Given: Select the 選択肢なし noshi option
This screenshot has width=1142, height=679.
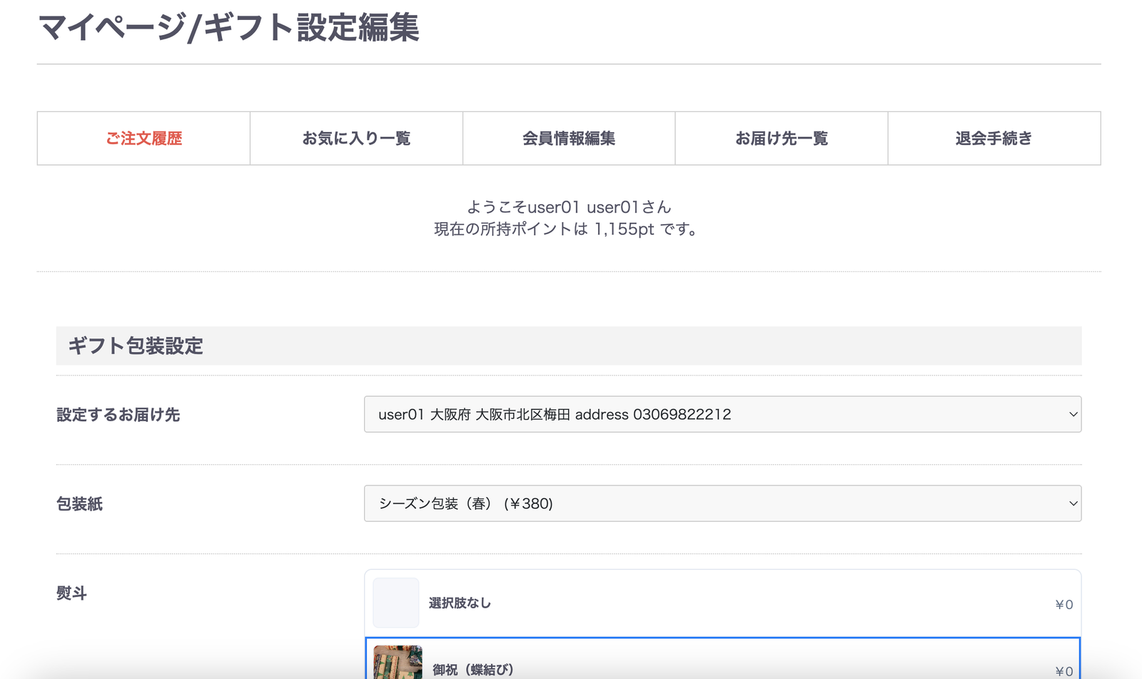Looking at the screenshot, I should click(722, 602).
